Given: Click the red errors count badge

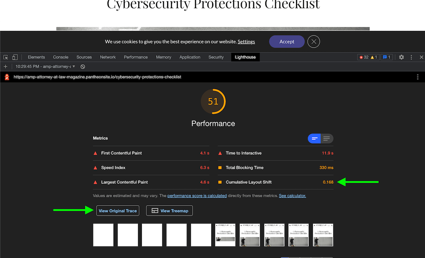Looking at the screenshot, I should coord(363,57).
